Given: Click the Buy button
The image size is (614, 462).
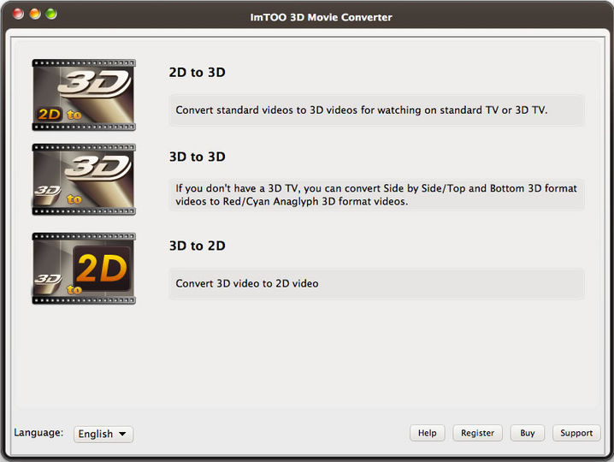Looking at the screenshot, I should 528,433.
